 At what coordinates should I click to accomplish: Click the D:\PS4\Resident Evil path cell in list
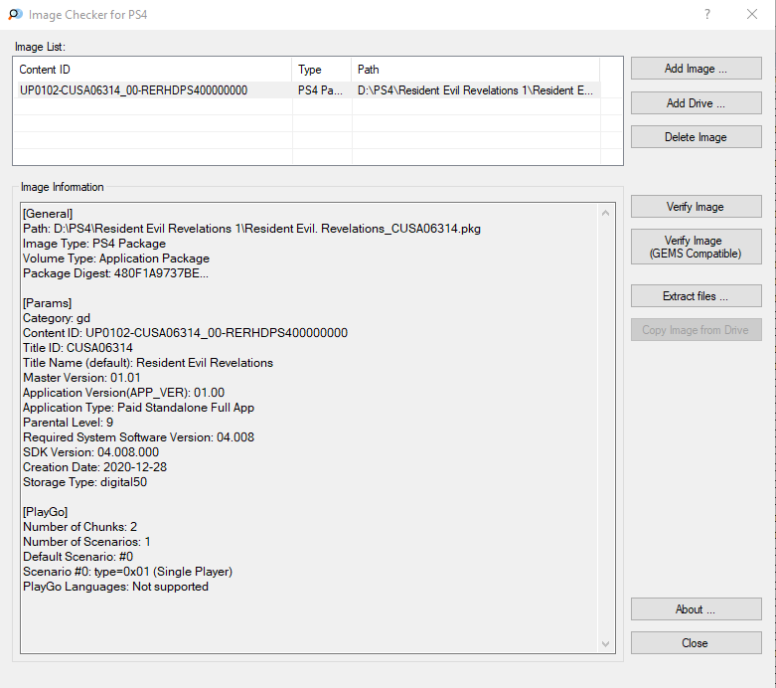pyautogui.click(x=475, y=90)
